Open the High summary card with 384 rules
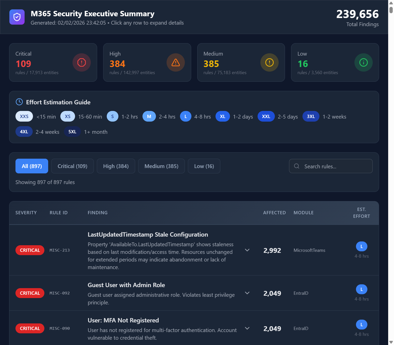The width and height of the screenshot is (394, 345). (147, 62)
